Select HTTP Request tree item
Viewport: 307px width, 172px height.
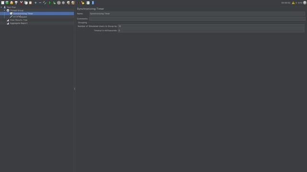click(20, 17)
